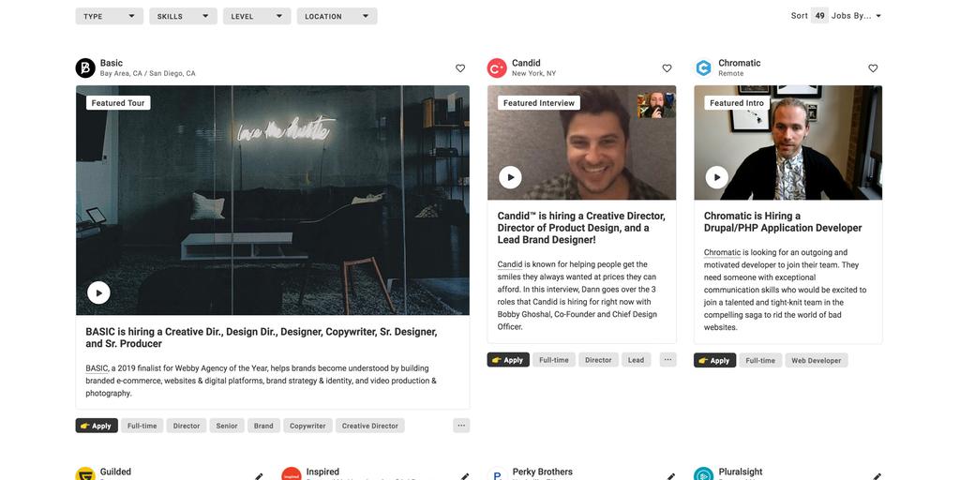Play the Candid featured interview video

tap(510, 177)
